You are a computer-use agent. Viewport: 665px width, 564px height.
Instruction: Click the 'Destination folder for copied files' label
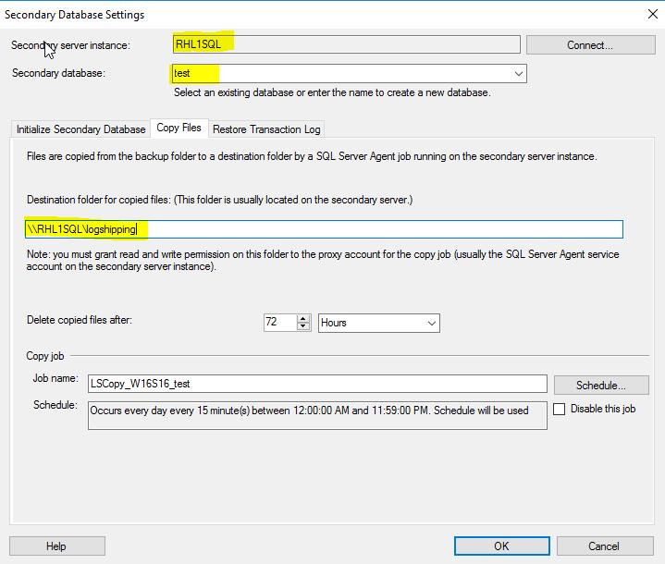220,200
